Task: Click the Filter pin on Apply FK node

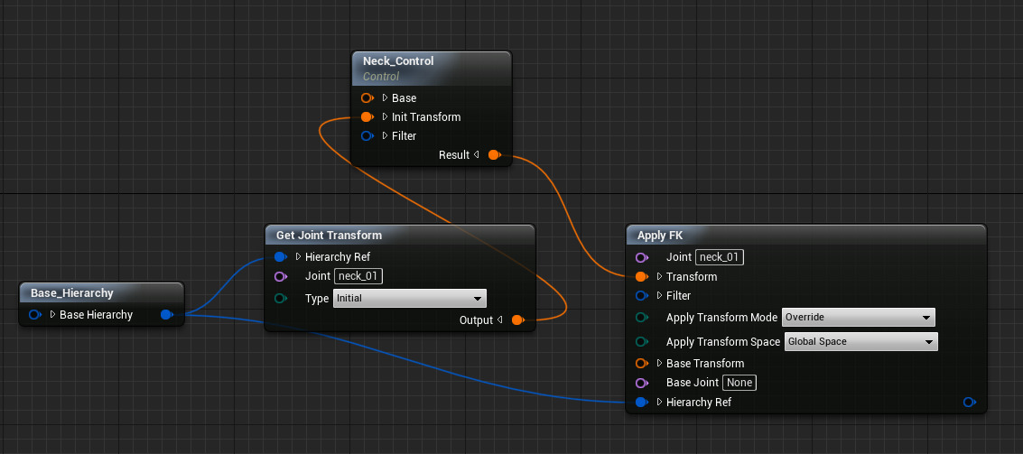Action: tap(642, 295)
